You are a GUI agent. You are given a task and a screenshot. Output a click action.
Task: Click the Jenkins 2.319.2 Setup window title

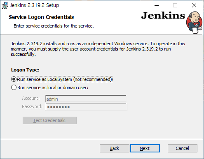tap(35, 5)
